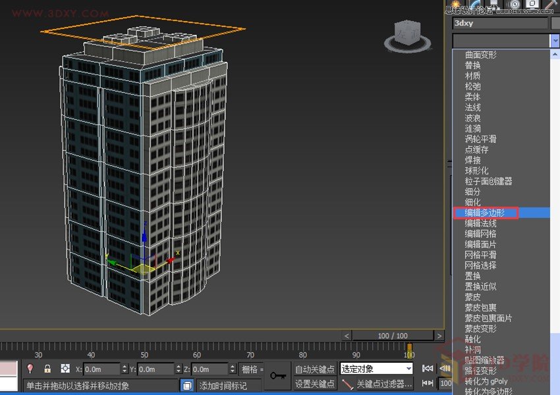Select 柔体 modifier from list
Viewport: 560px width, 395px height.
click(472, 97)
